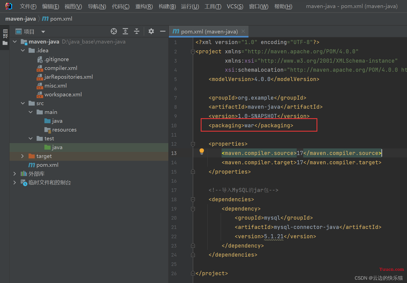This screenshot has height=283, width=407.
Task: Open the 工具(T) menu
Action: click(213, 6)
